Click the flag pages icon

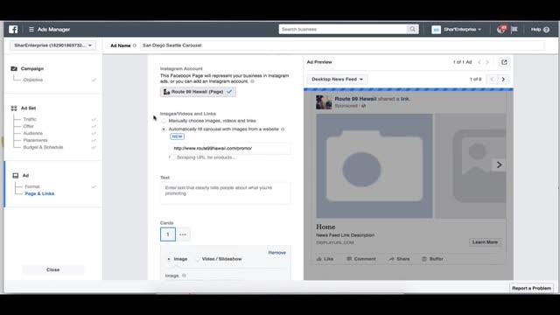pos(514,29)
